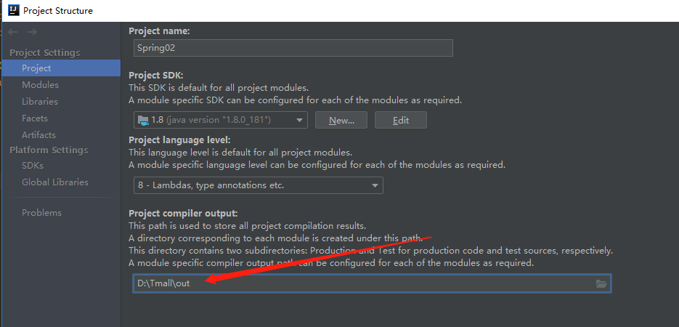The height and width of the screenshot is (327, 679).
Task: Open Global Libraries settings
Action: click(55, 182)
